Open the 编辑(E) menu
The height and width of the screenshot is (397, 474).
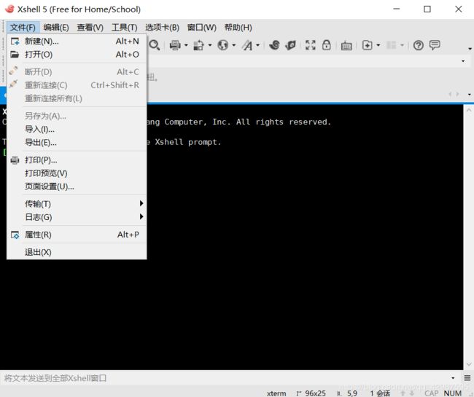(56, 28)
